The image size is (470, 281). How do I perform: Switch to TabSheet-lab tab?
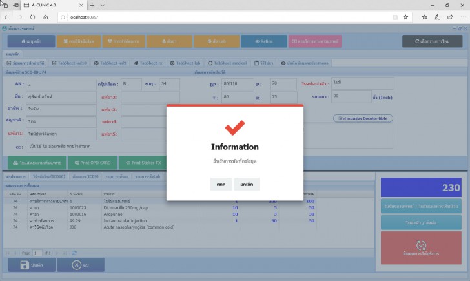tap(185, 63)
